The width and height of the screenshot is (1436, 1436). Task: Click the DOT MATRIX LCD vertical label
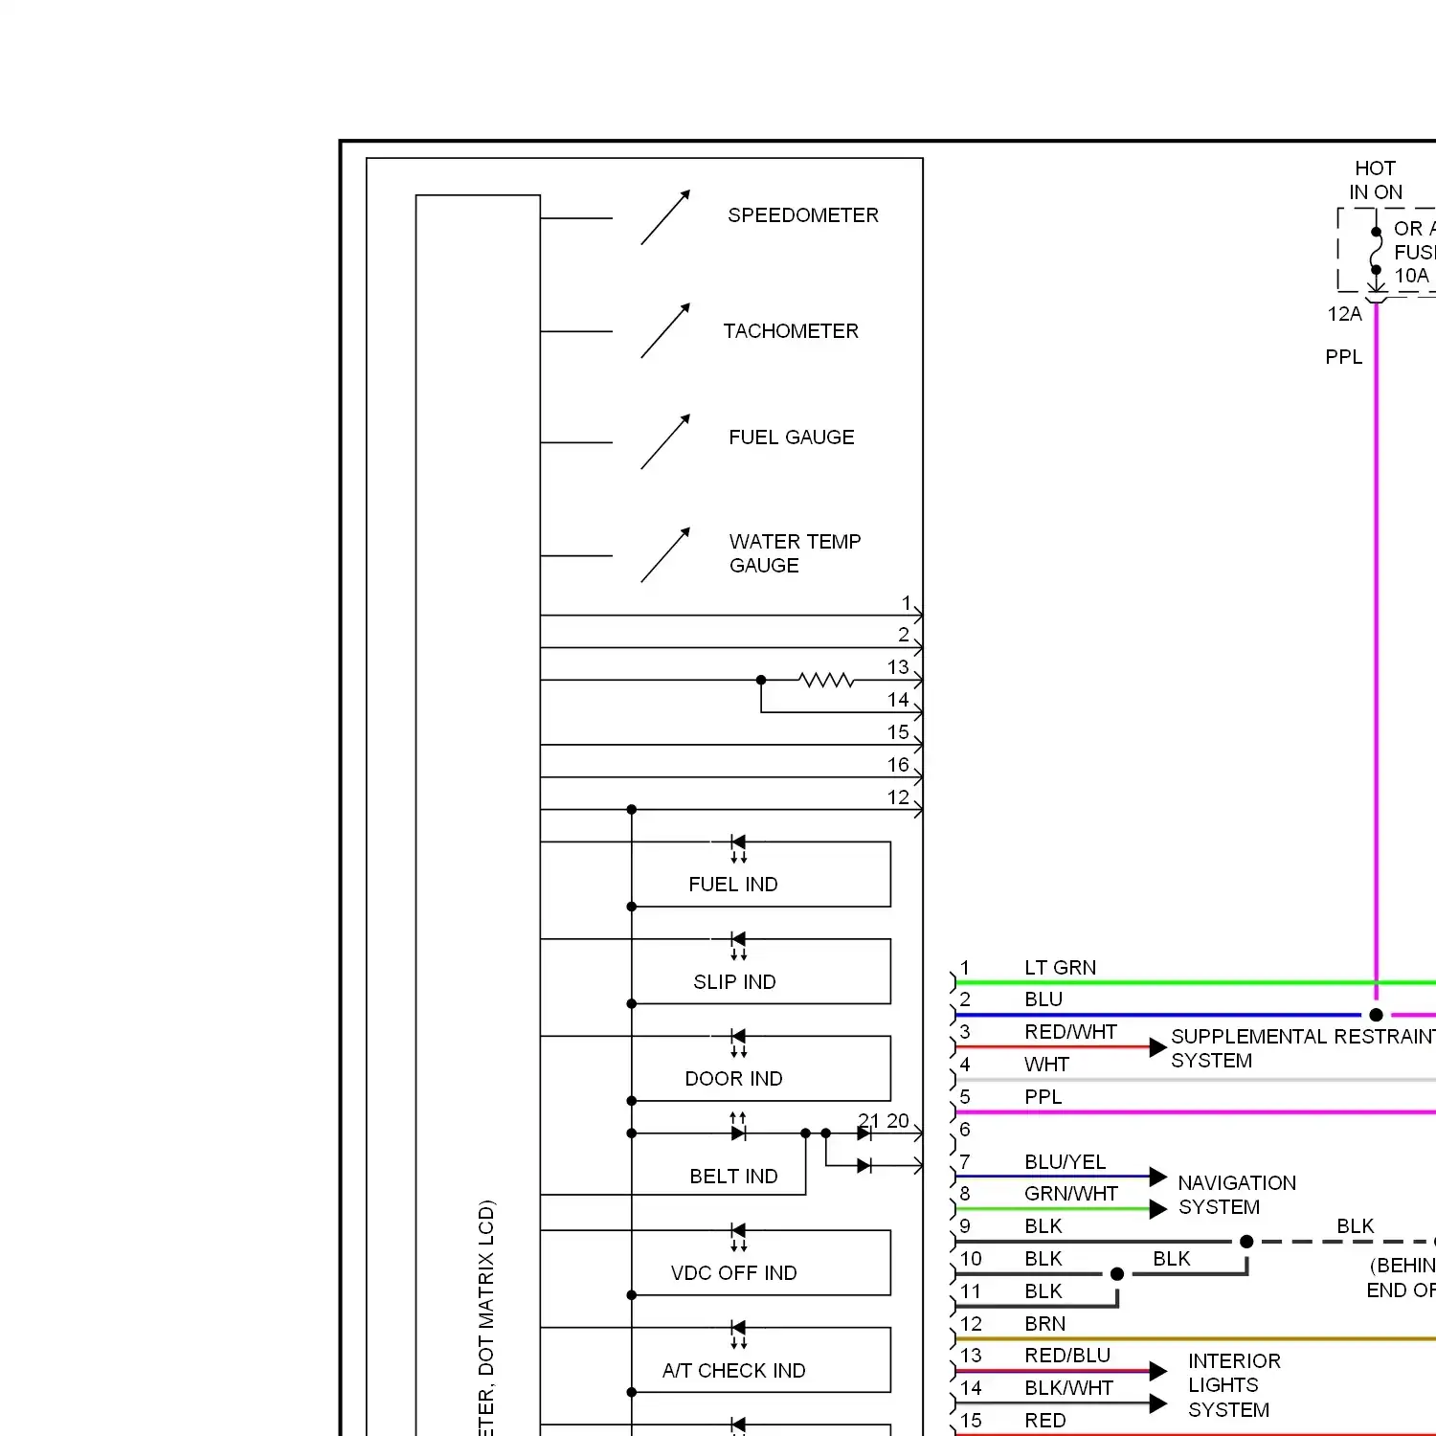tap(486, 1316)
